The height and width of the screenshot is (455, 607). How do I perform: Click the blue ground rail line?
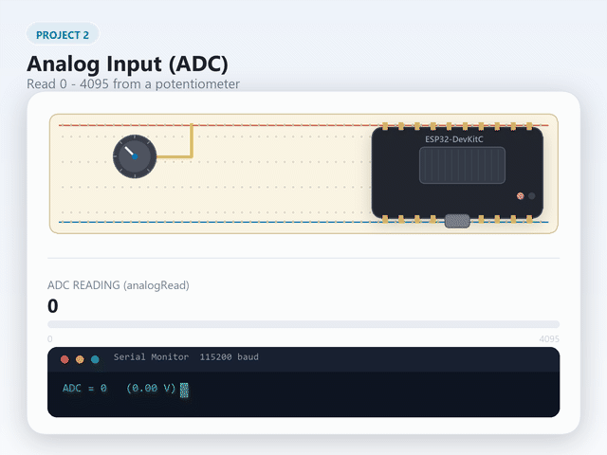coord(303,222)
